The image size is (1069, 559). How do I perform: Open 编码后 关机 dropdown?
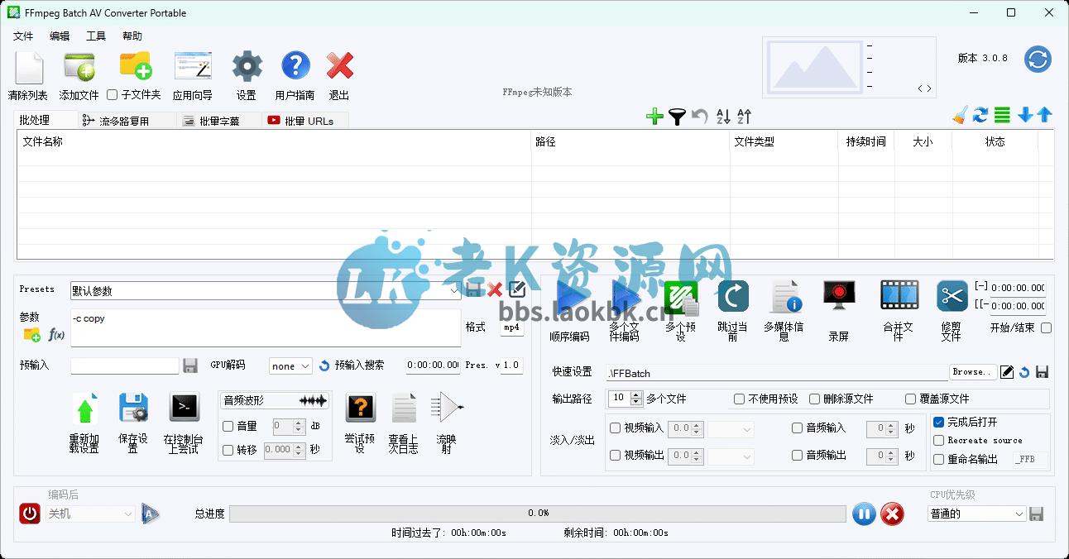click(x=89, y=514)
